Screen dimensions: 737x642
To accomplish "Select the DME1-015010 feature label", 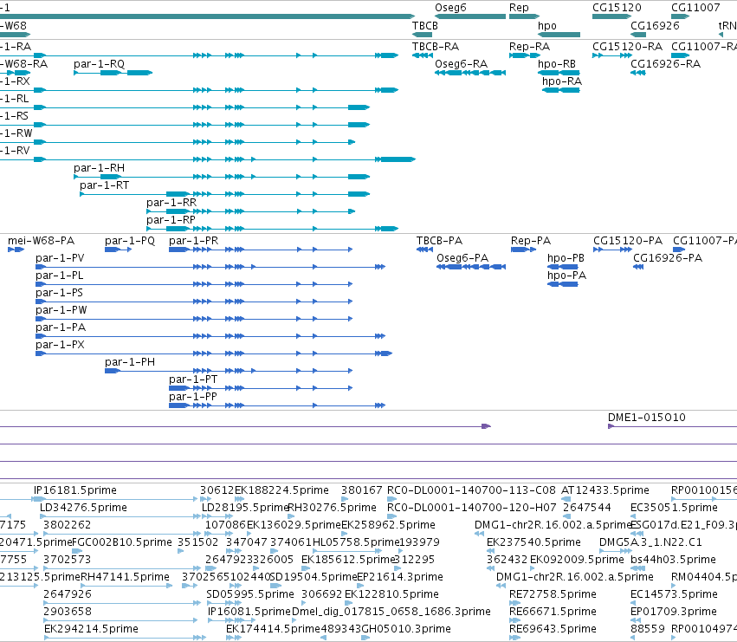I will (x=647, y=418).
